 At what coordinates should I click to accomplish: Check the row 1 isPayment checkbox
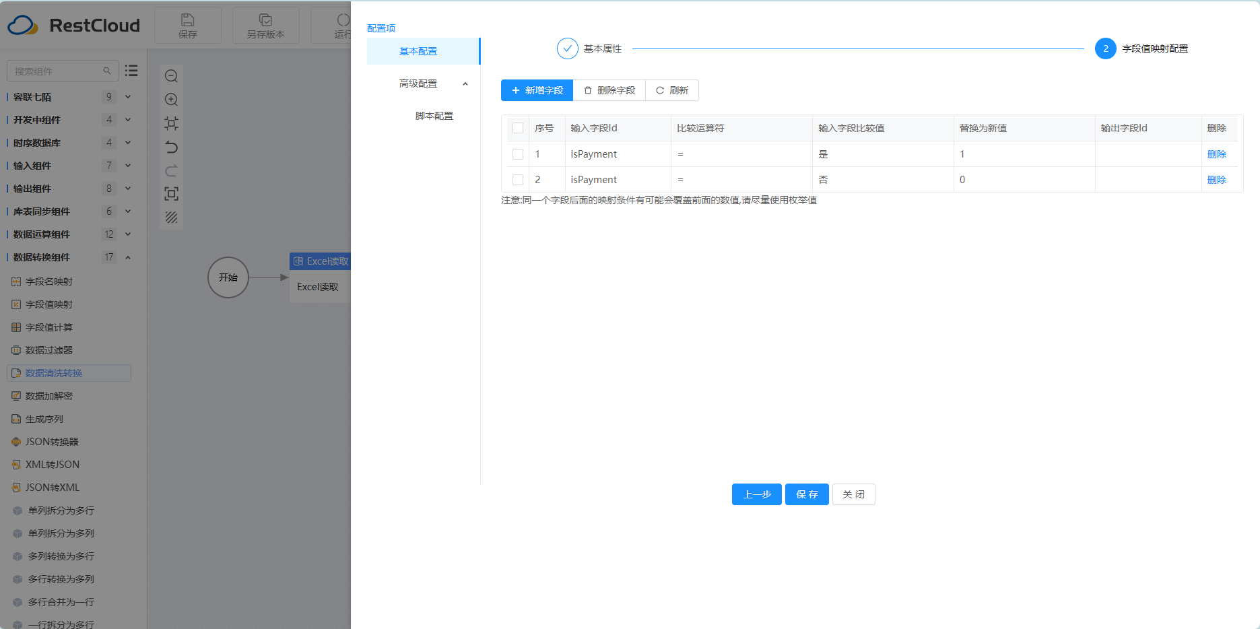coord(518,154)
